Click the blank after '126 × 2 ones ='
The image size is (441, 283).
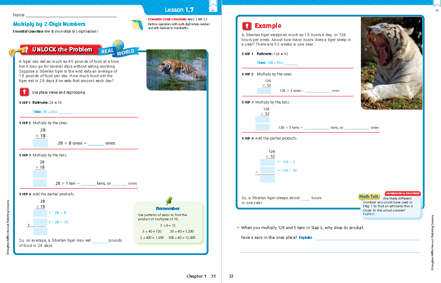click(x=318, y=91)
